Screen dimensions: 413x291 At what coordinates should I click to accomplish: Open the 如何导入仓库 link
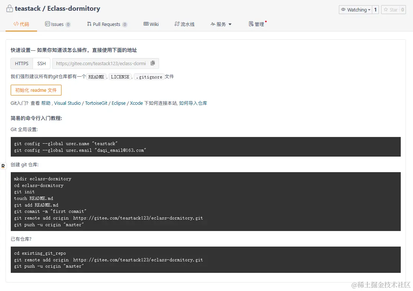[x=193, y=103]
